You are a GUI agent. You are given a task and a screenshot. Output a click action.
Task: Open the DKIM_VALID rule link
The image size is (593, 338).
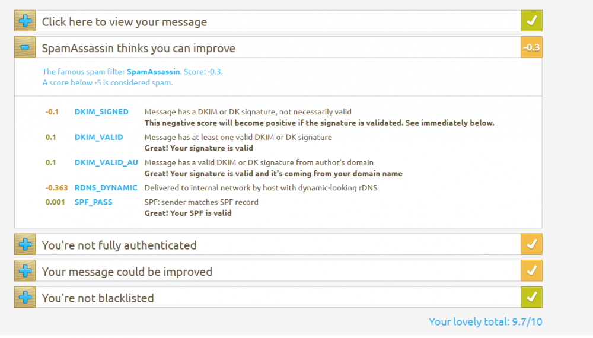pyautogui.click(x=98, y=137)
